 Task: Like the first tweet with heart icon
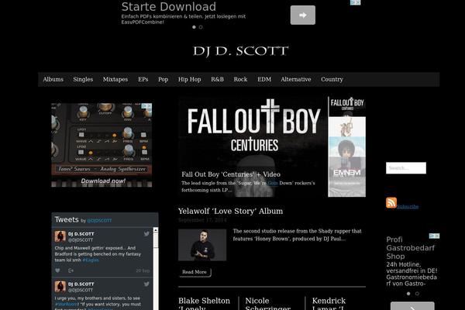coord(57,270)
